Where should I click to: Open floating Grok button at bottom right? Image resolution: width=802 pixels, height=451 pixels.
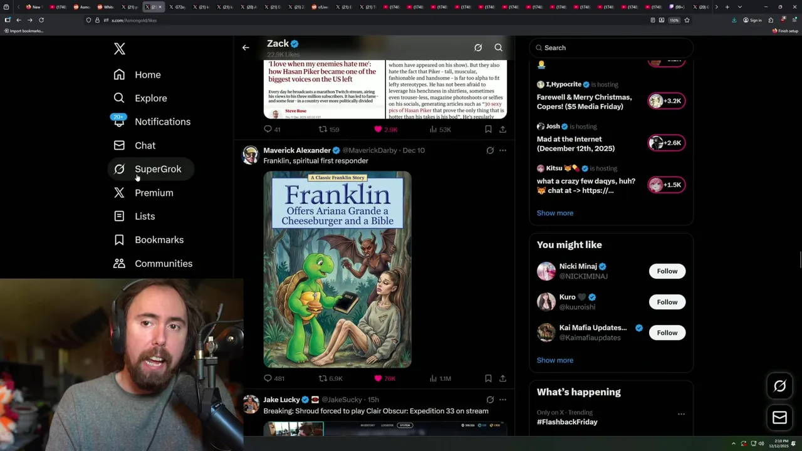(779, 386)
